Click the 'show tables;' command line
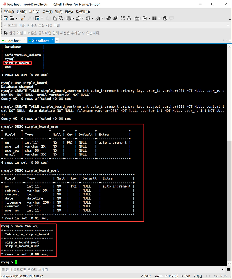This screenshot has width=232, height=279. click(x=20, y=226)
